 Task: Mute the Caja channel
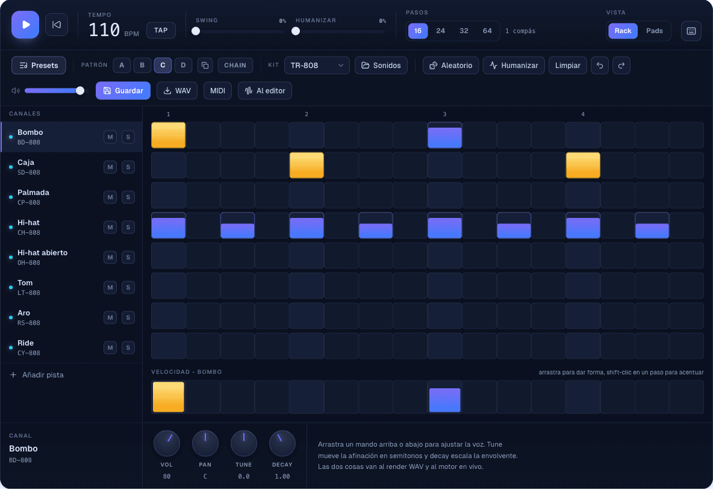[x=110, y=167]
